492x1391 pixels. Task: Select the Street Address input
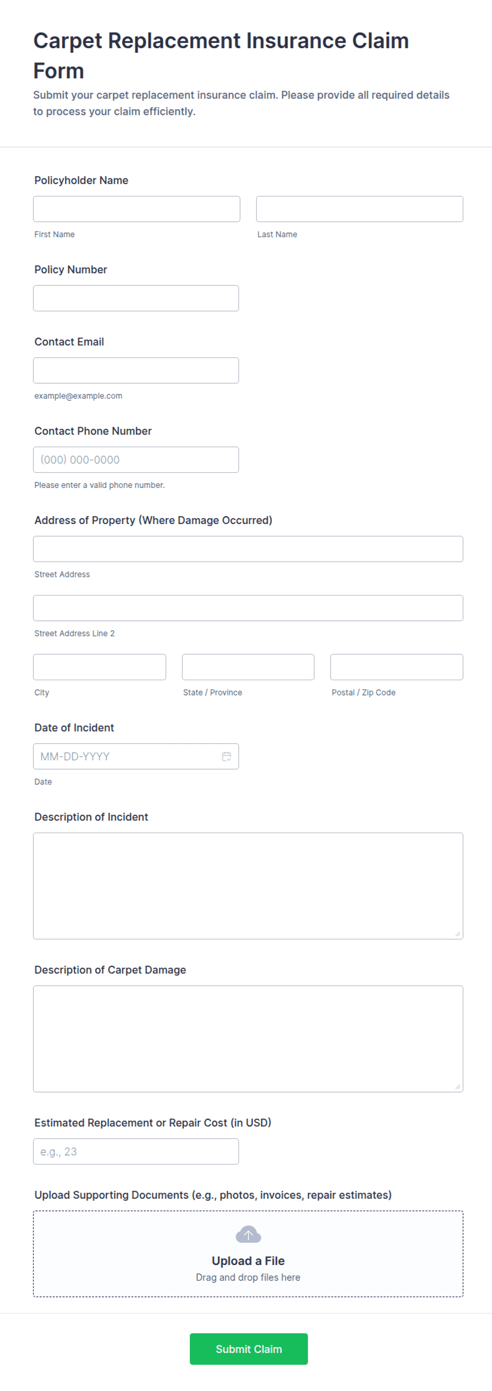tap(248, 549)
